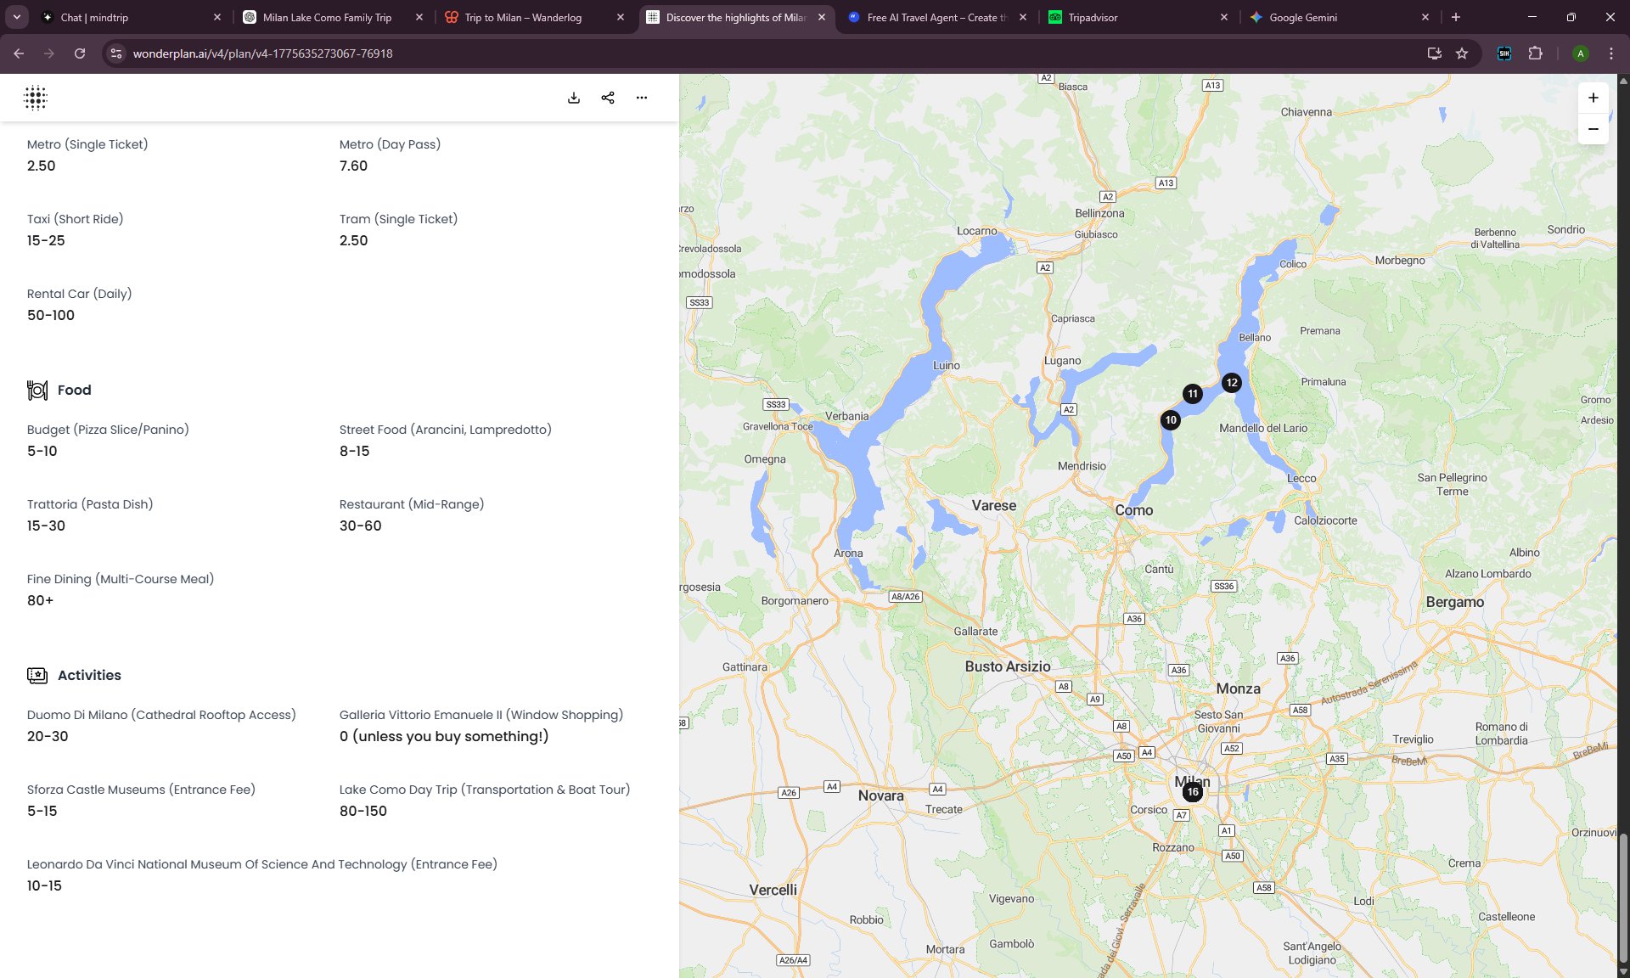Open the green profile avatar menu
Screen dimensions: 1630x978
click(x=1581, y=53)
